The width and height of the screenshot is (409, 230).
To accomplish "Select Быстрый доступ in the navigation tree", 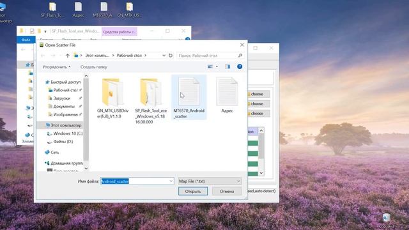I will click(63, 82).
